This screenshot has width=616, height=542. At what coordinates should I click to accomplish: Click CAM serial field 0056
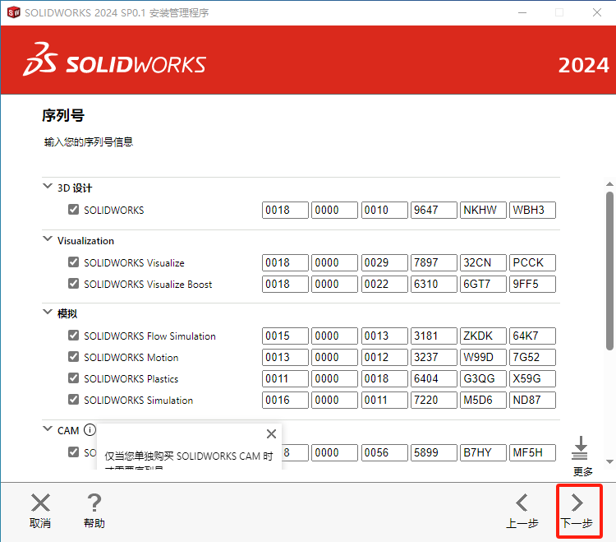pyautogui.click(x=384, y=452)
